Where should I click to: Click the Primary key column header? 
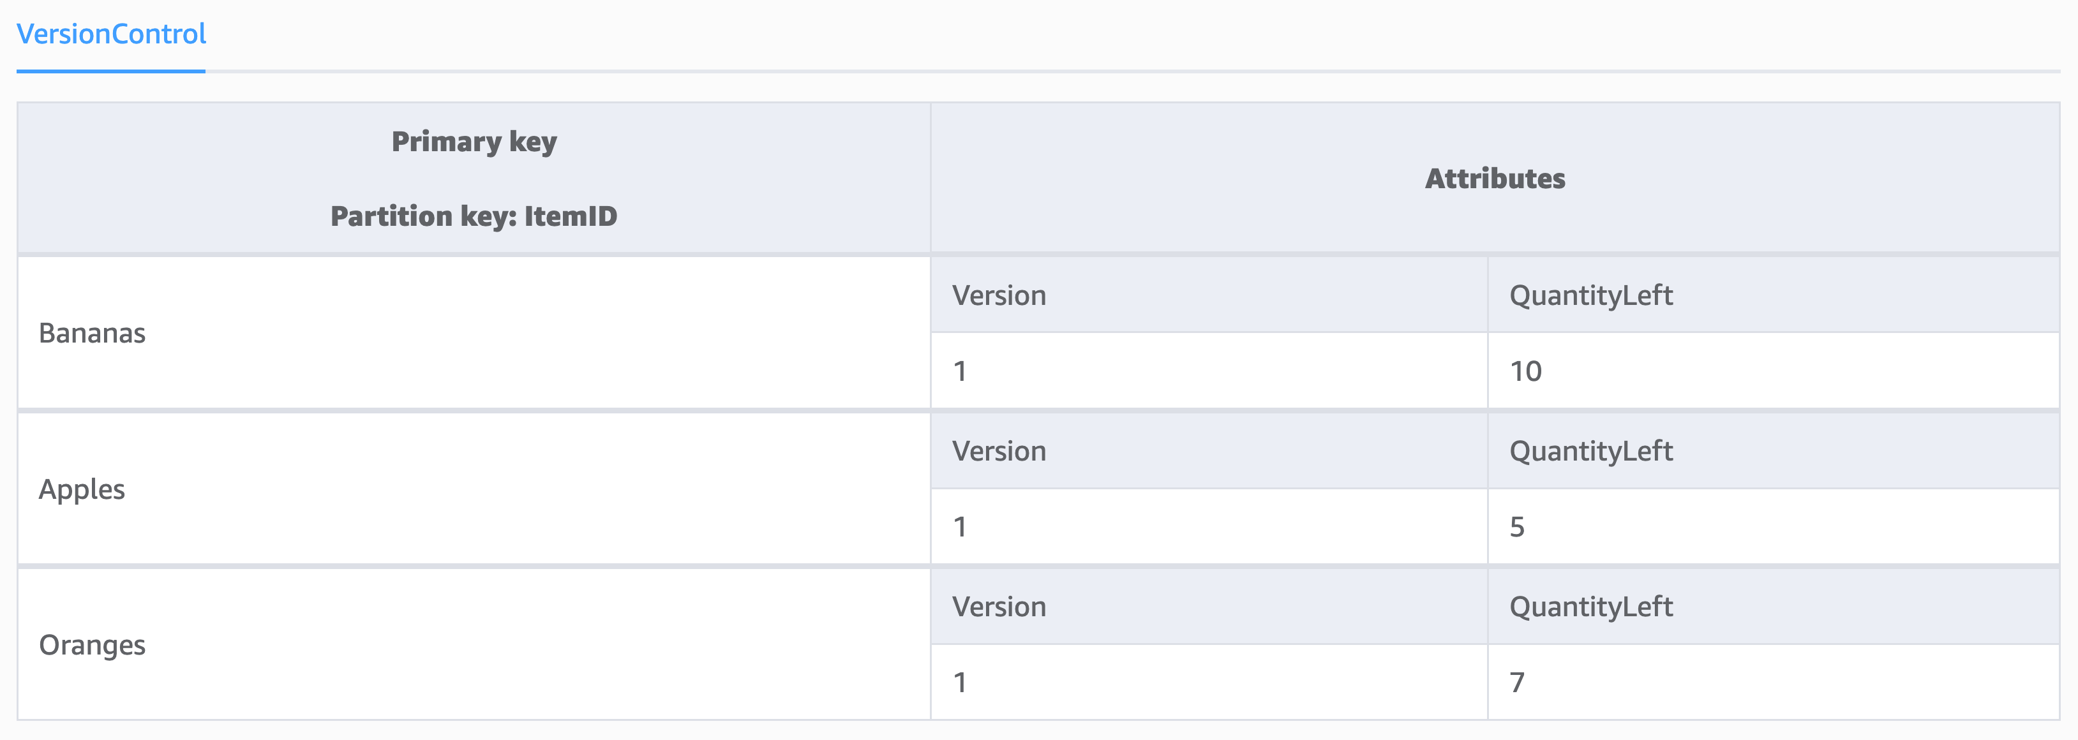[x=474, y=140]
